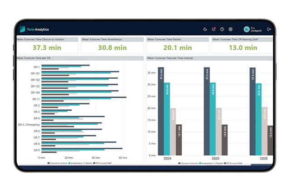This screenshot has height=193, width=290.
Task: Toggle dark mode with the moon icon
Action: coord(205,29)
